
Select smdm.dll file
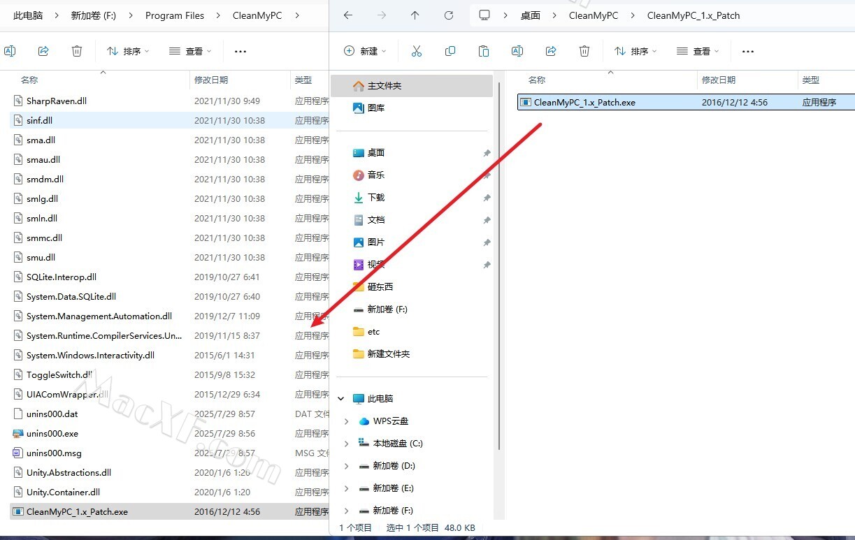(170, 180)
